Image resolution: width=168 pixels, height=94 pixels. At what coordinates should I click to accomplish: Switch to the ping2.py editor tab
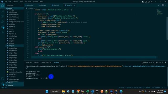coord(43,5)
